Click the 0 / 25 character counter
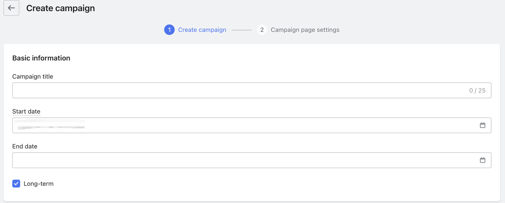 (477, 90)
